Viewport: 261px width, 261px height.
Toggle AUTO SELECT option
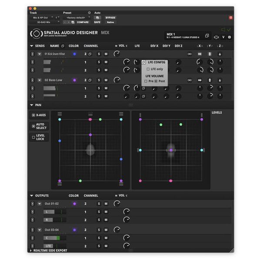(39, 126)
